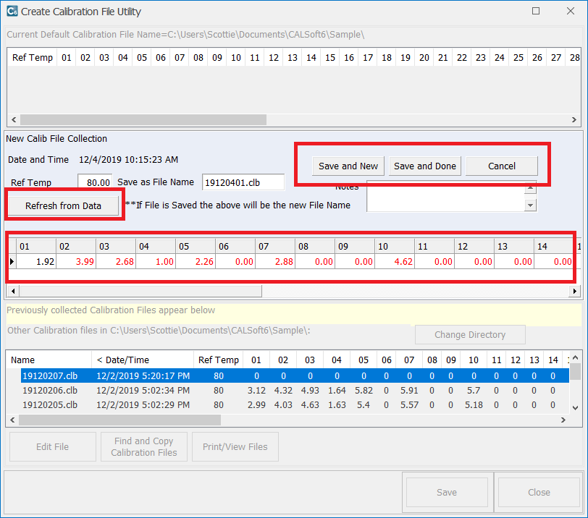Click Ref Temp header in file list
Viewport: 588px width, 518px height.
click(x=218, y=360)
